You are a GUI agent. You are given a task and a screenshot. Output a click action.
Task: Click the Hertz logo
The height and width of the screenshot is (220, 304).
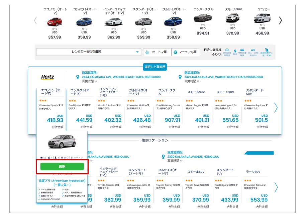click(x=47, y=77)
